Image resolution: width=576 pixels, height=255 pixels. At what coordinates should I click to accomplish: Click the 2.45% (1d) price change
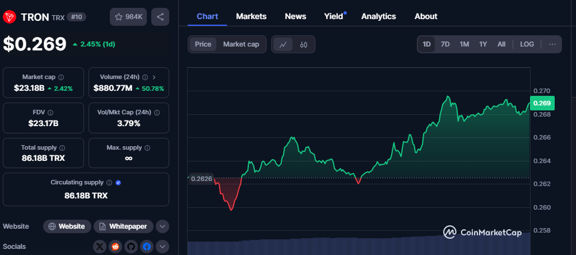pos(94,44)
